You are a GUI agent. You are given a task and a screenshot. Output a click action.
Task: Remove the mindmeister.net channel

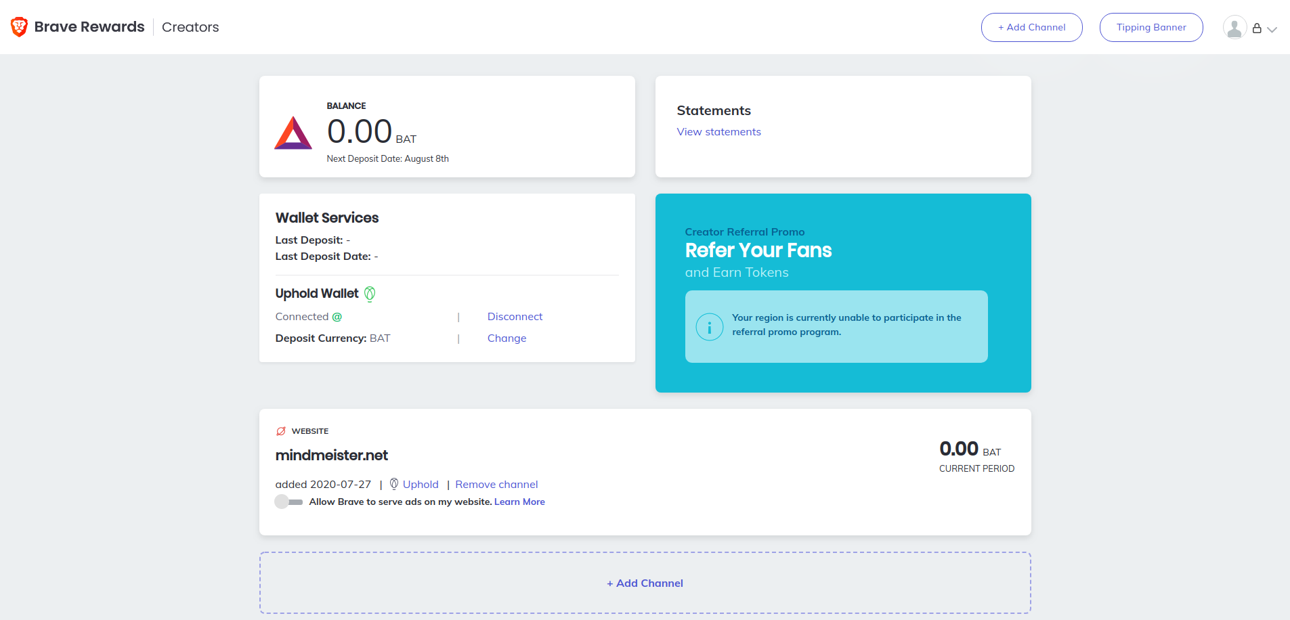pos(496,485)
